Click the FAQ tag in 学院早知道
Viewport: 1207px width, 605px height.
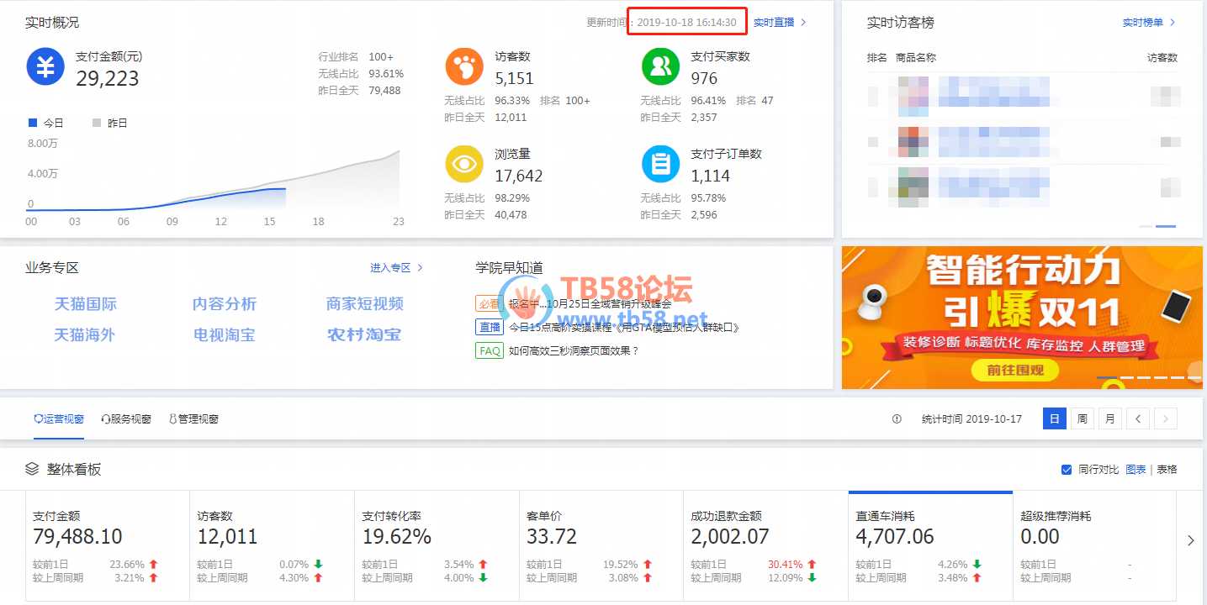(489, 350)
